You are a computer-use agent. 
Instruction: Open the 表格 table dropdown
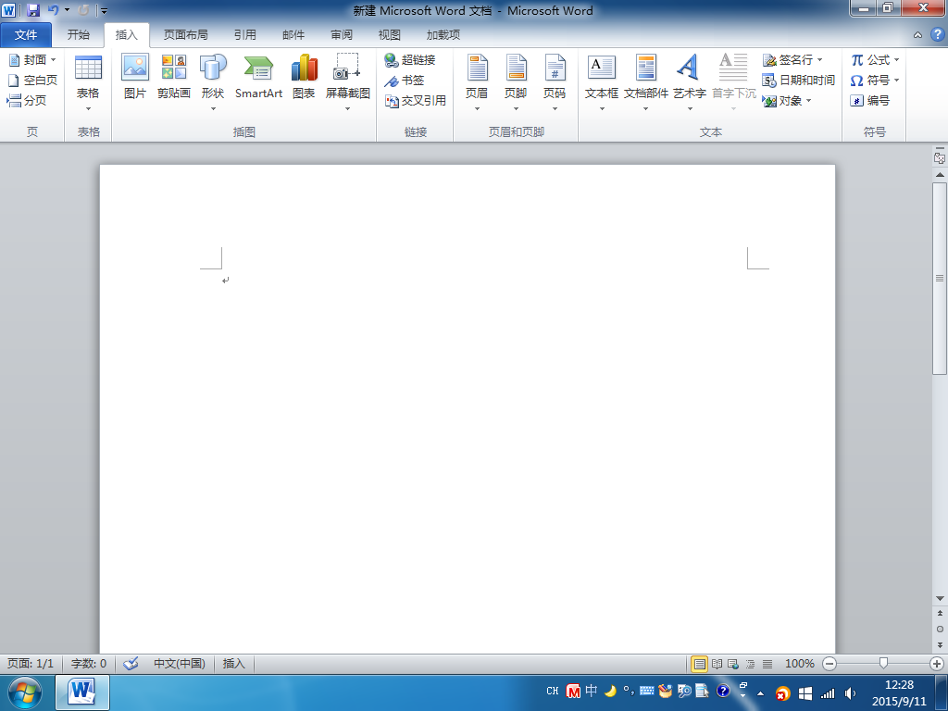click(x=88, y=82)
